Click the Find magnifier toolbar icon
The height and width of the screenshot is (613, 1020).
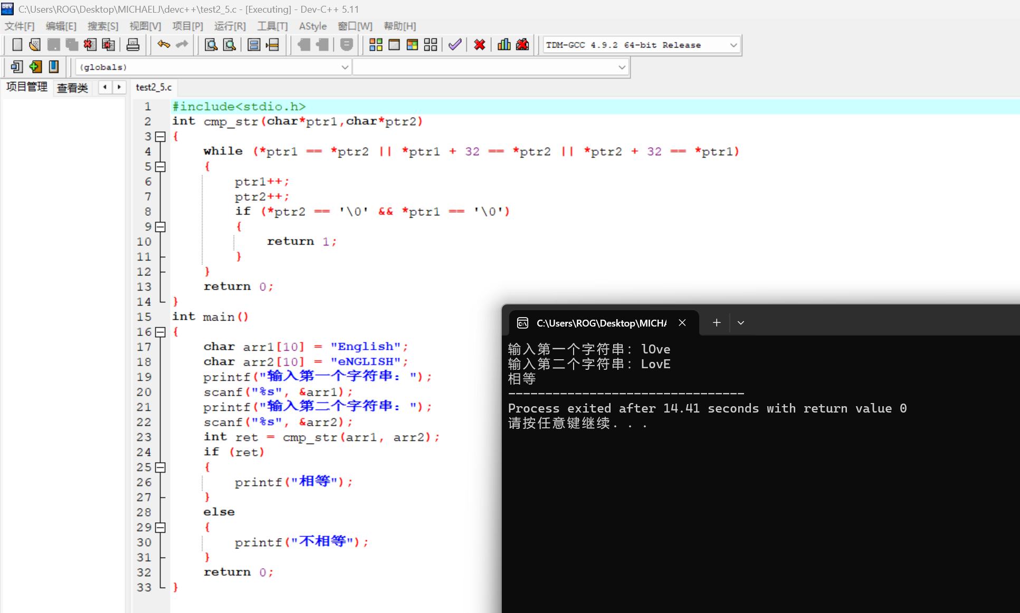coord(211,45)
